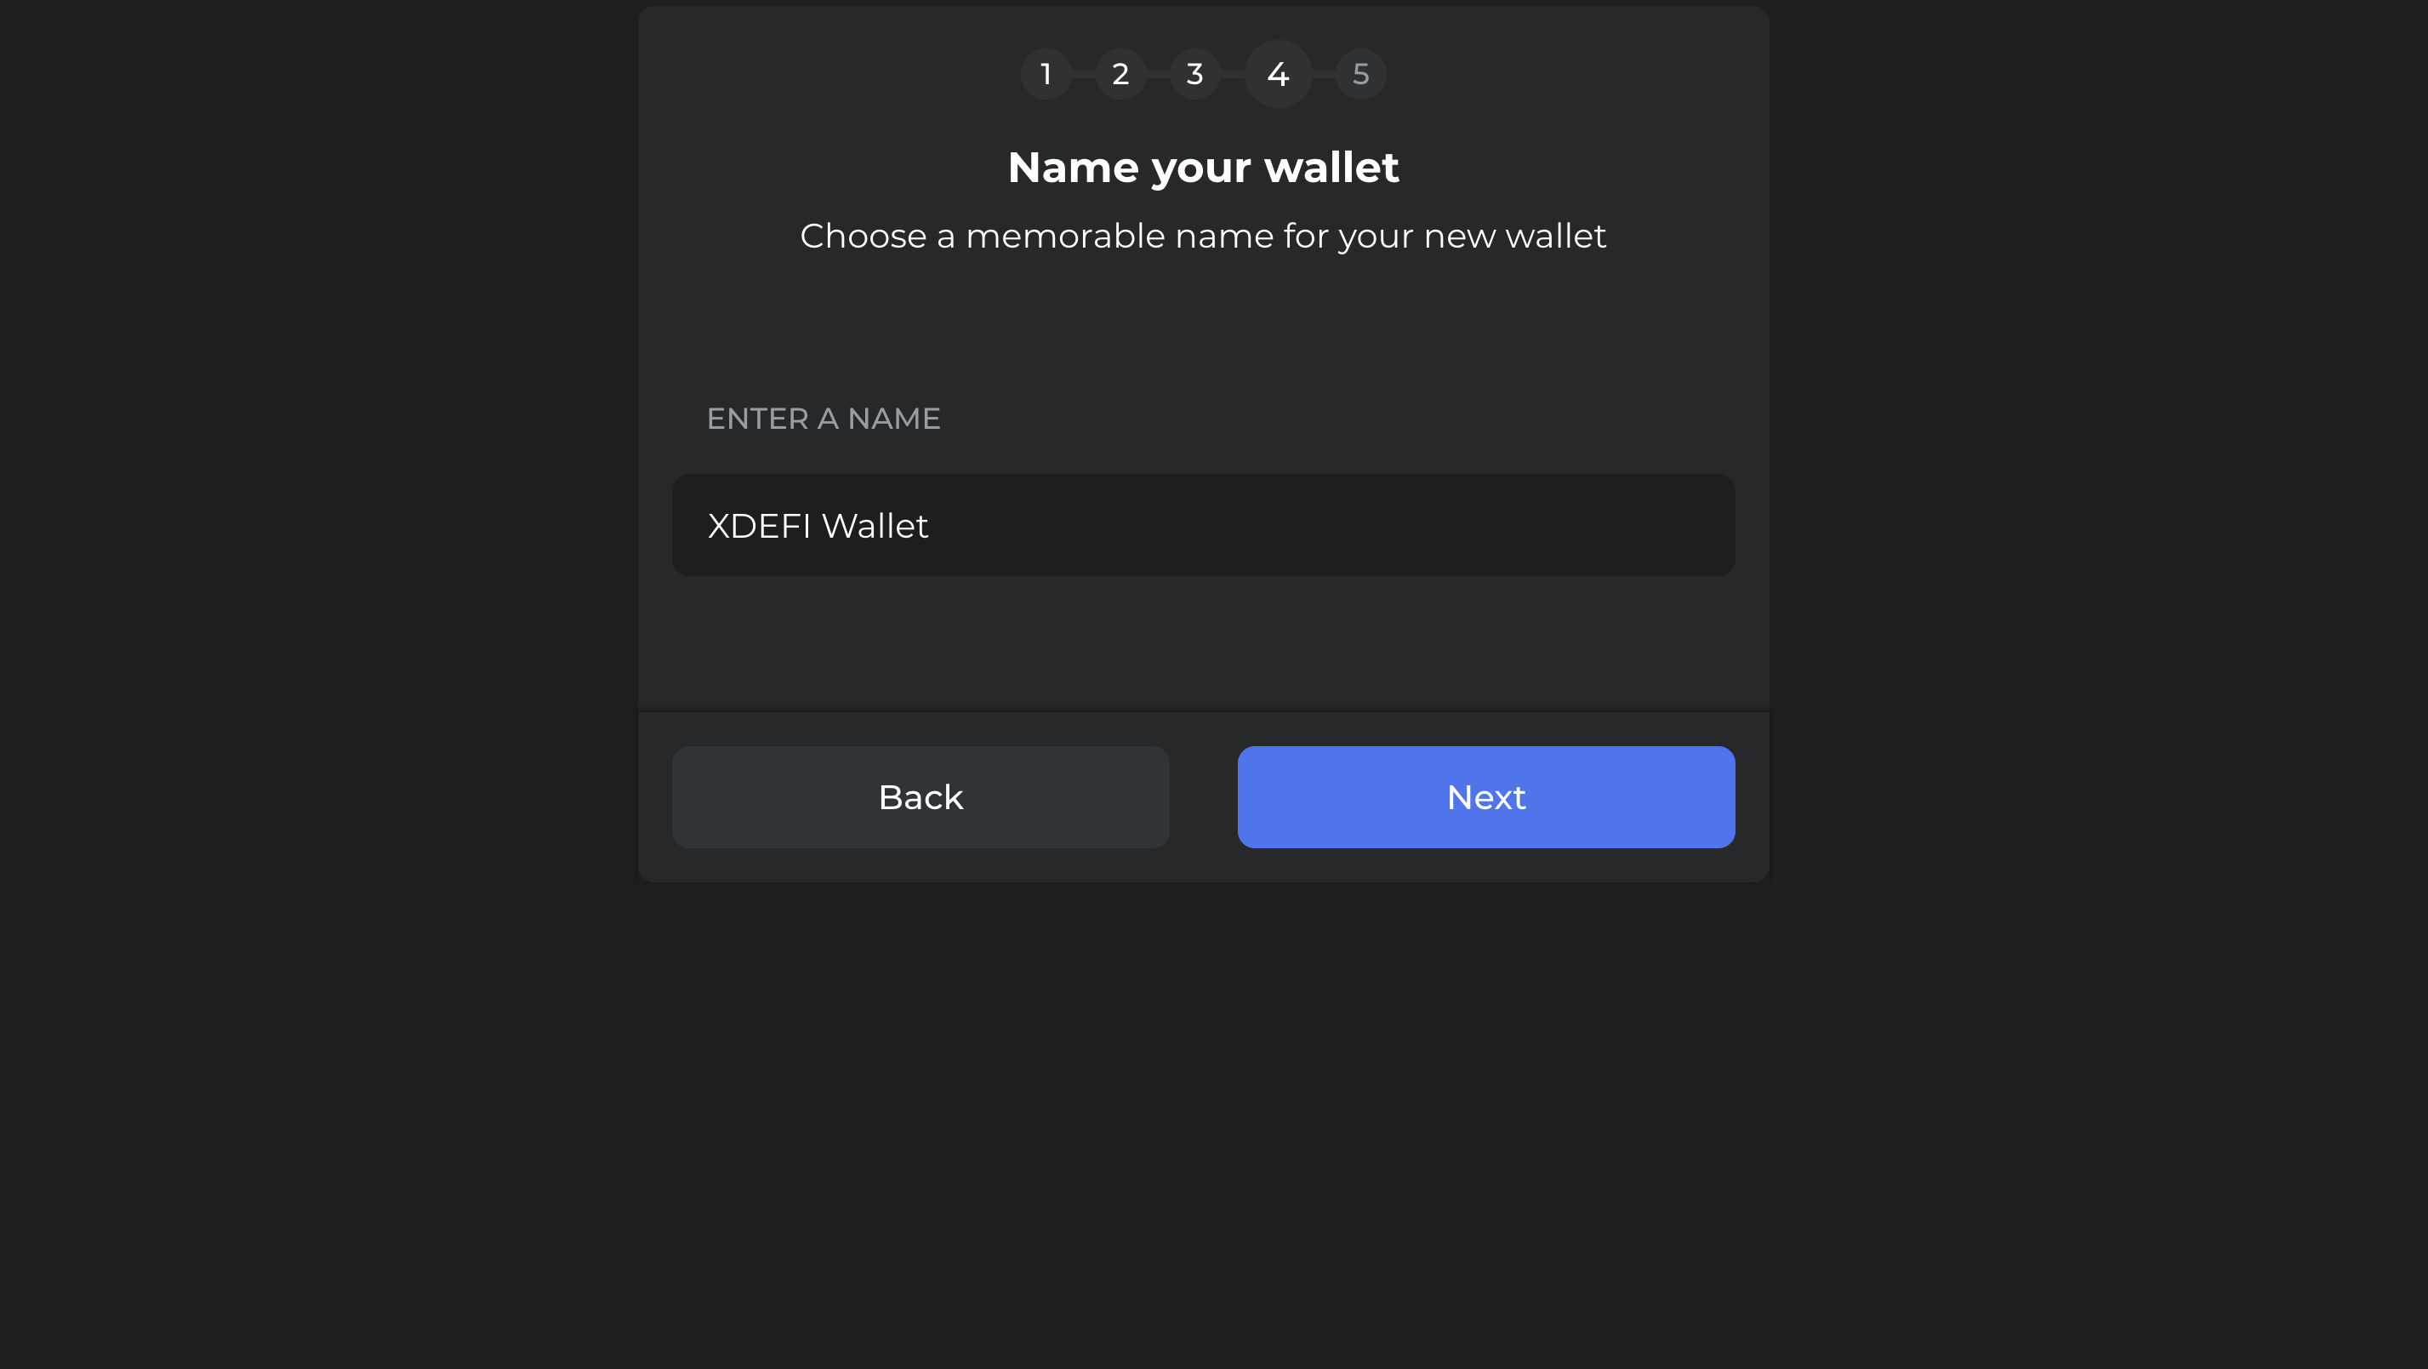Continue with the blue Next button
Screen dimensions: 2428x1369
tap(1485, 796)
